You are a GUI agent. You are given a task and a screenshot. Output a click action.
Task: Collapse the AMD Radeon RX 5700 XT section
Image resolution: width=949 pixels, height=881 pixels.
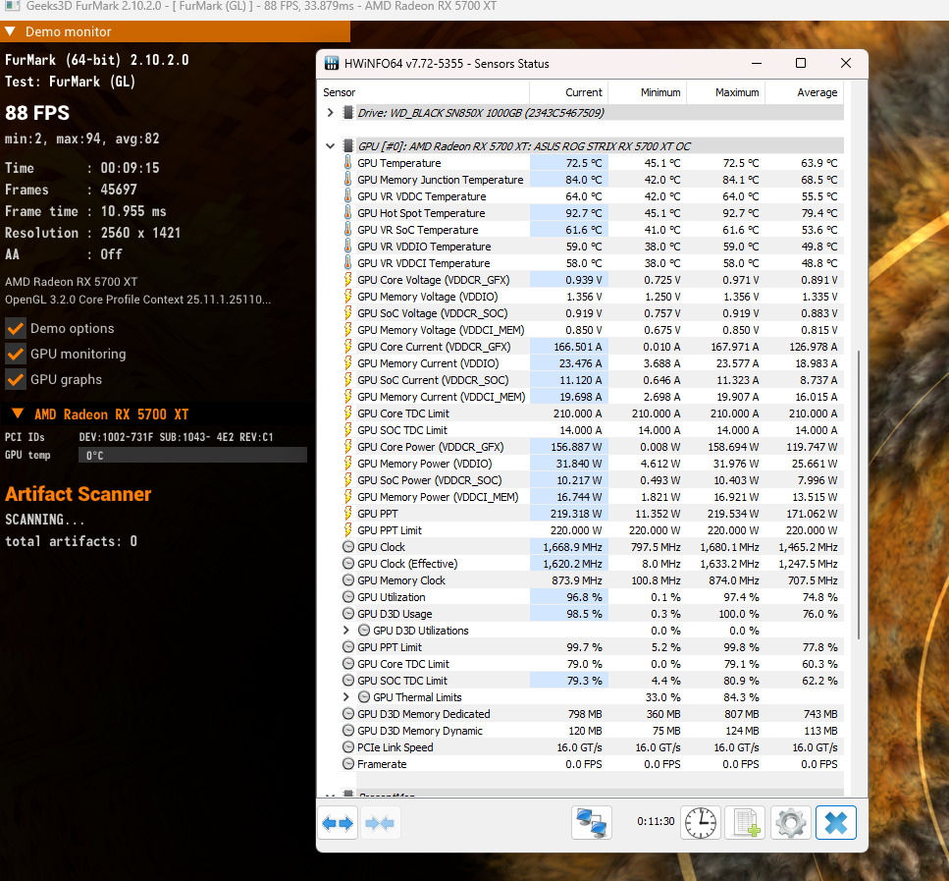click(18, 413)
